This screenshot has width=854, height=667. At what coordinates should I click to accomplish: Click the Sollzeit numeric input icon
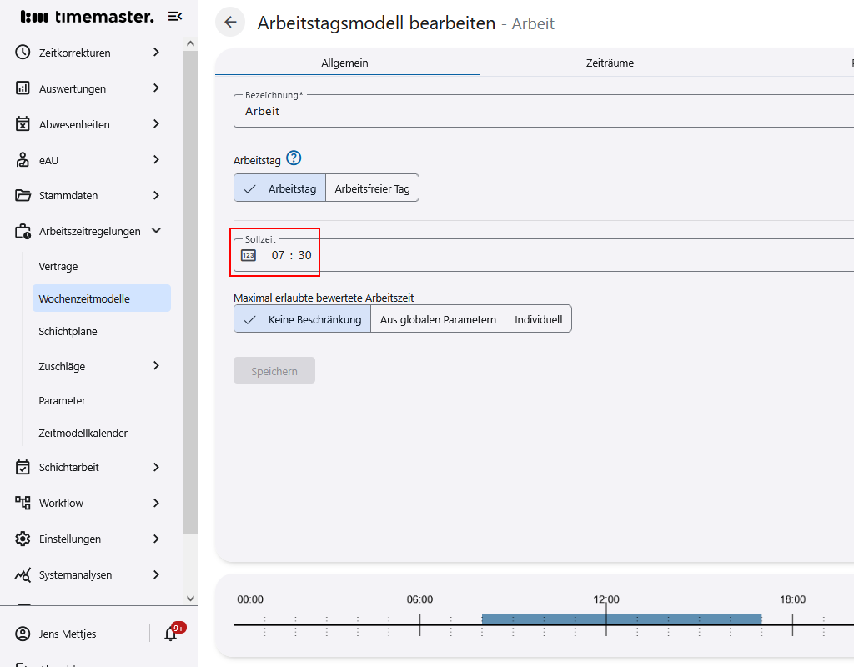pyautogui.click(x=249, y=255)
